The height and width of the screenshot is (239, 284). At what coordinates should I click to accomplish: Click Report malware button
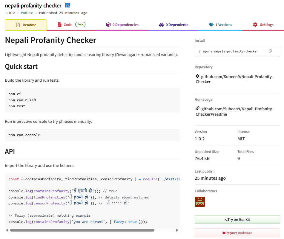tap(237, 233)
